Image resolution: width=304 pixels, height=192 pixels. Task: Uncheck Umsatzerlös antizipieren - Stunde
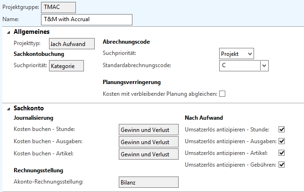pos(282,129)
